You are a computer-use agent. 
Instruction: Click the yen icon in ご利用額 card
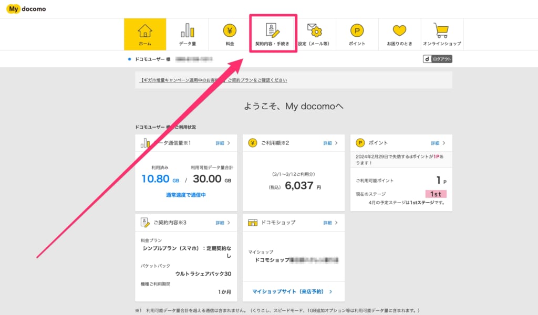pyautogui.click(x=253, y=143)
